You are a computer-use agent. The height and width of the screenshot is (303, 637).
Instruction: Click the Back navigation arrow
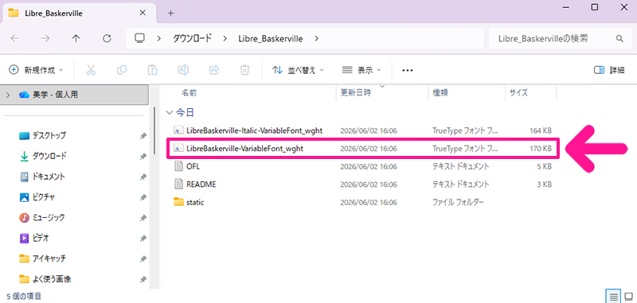(14, 38)
